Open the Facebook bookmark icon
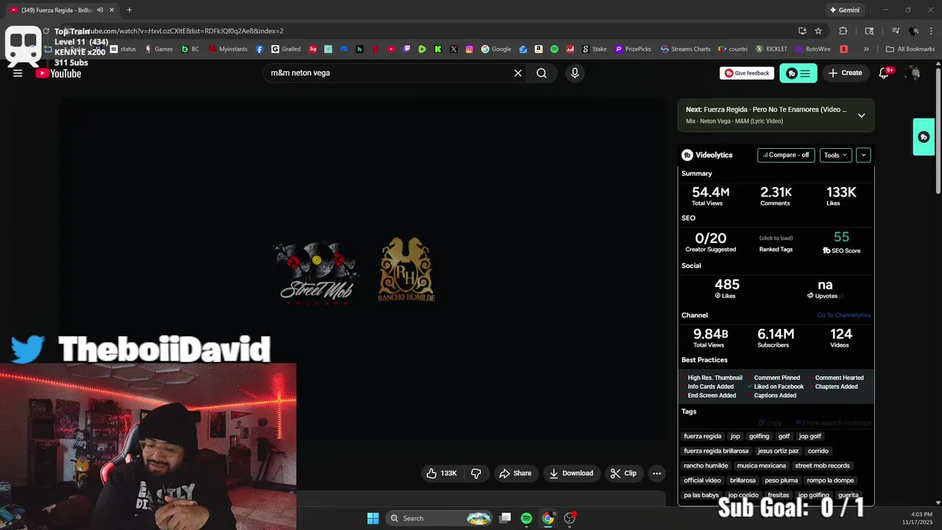Image resolution: width=942 pixels, height=530 pixels. [x=260, y=49]
